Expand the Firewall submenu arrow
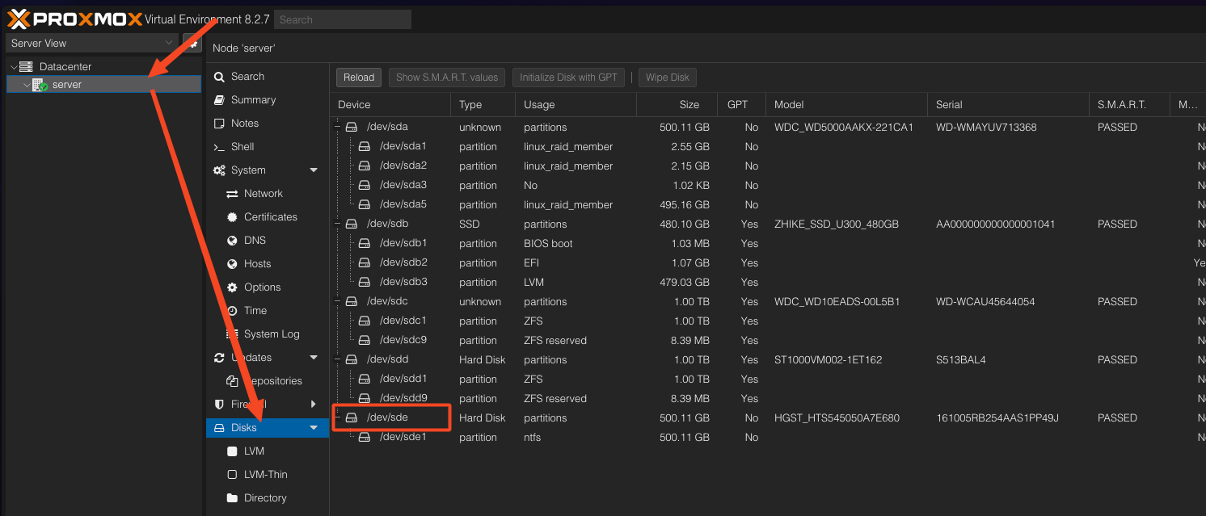Viewport: 1206px width, 516px height. pyautogui.click(x=314, y=404)
